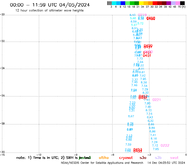Click the '7.92' wave height value
The height and width of the screenshot is (165, 188).
(x=143, y=76)
